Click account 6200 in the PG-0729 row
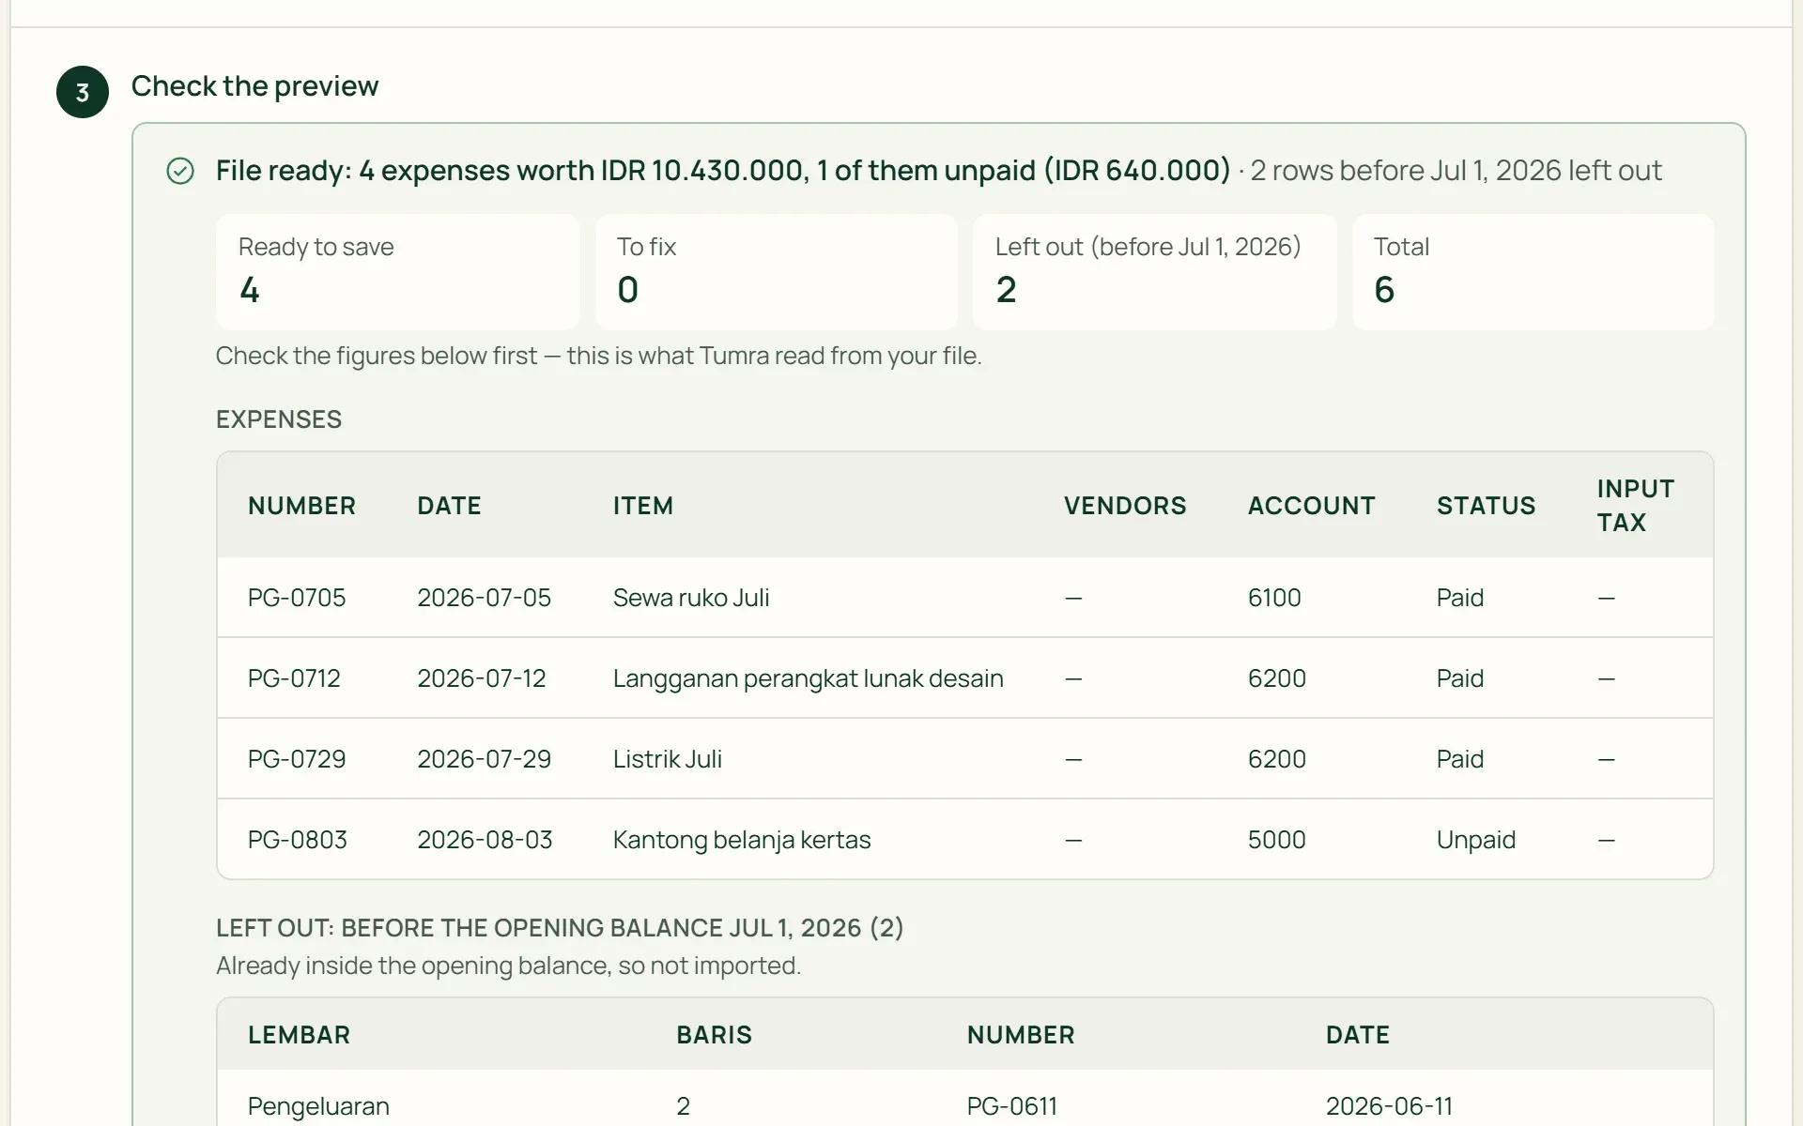The height and width of the screenshot is (1126, 1803). tap(1277, 759)
